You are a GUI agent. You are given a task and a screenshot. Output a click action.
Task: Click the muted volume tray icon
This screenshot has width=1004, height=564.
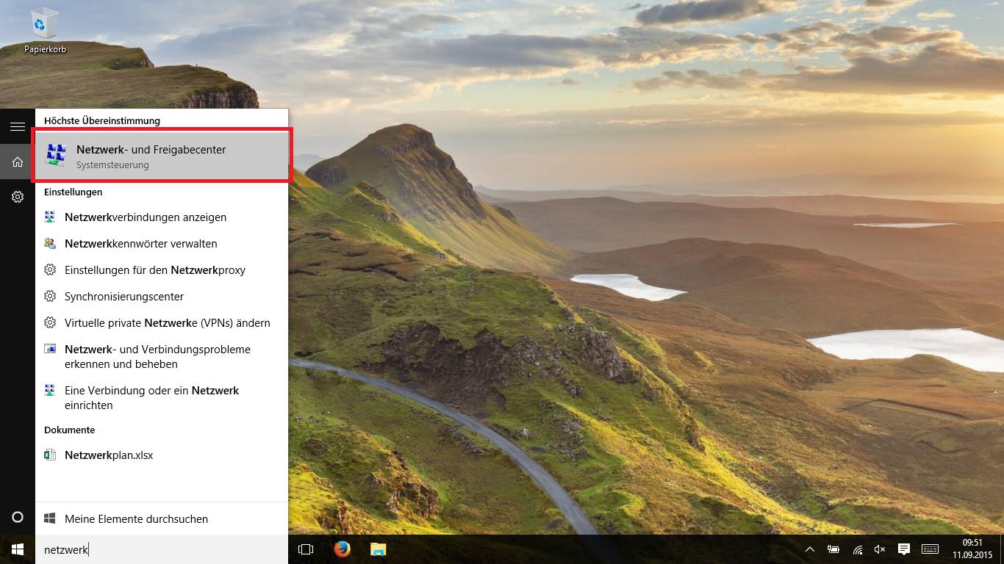880,549
